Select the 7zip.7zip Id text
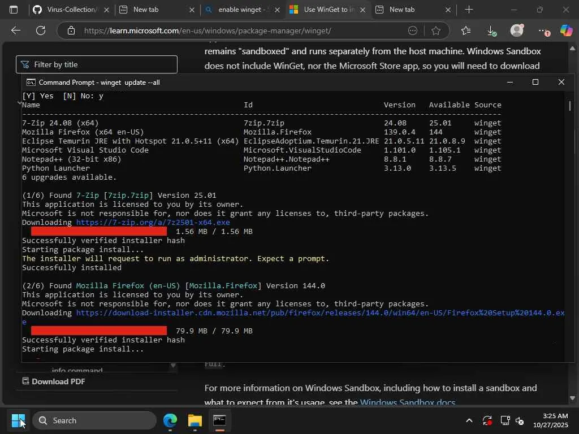This screenshot has height=434, width=579. [x=264, y=123]
